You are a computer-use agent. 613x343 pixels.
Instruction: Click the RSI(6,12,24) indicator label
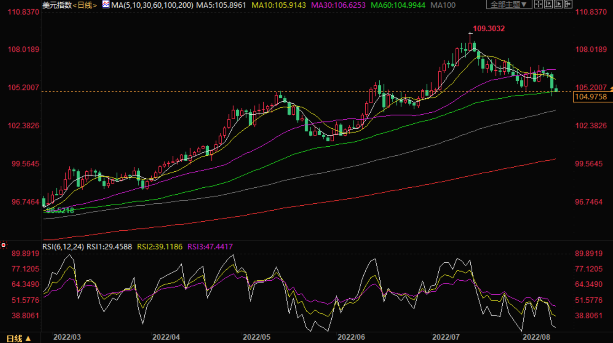click(63, 247)
